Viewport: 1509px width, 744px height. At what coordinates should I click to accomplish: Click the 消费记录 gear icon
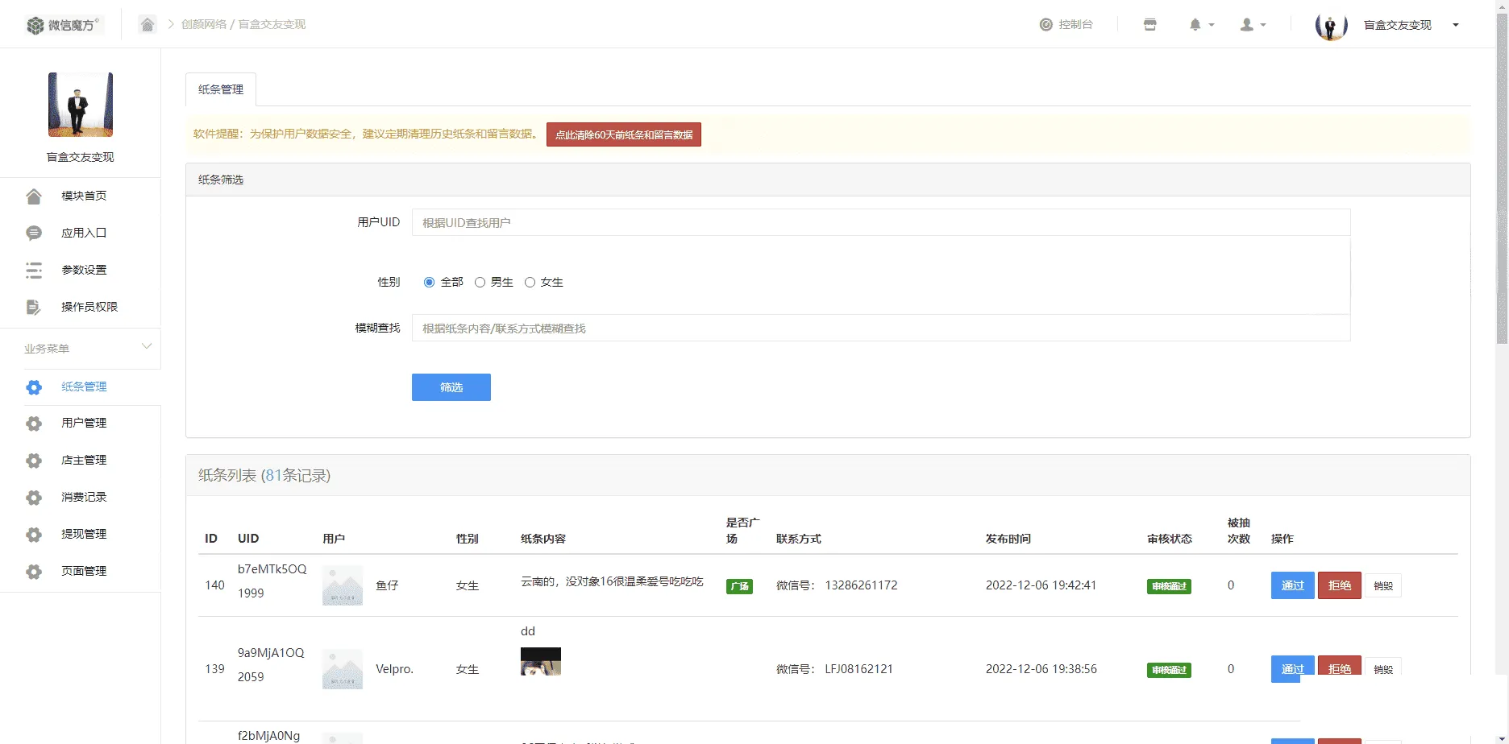[x=34, y=498]
